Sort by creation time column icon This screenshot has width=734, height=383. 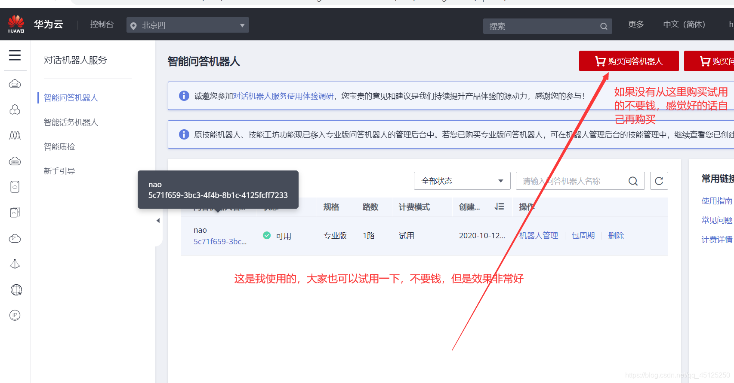[499, 207]
